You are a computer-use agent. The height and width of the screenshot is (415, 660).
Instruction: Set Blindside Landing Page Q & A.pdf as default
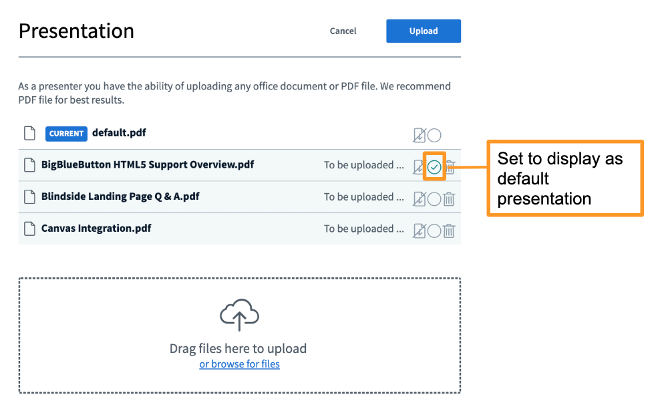(434, 199)
